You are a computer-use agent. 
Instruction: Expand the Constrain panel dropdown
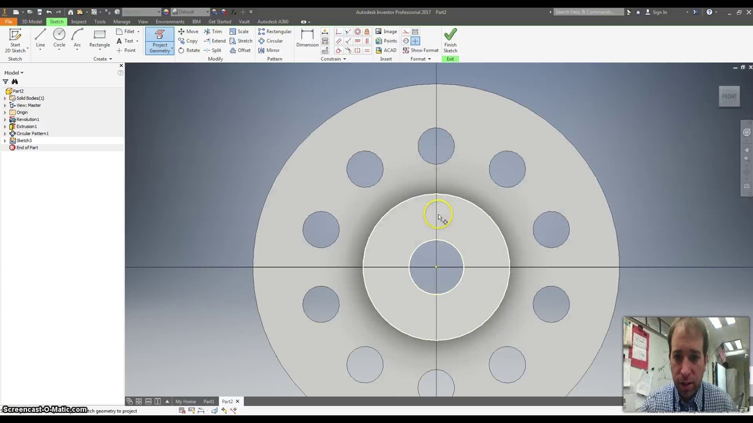[x=333, y=59]
